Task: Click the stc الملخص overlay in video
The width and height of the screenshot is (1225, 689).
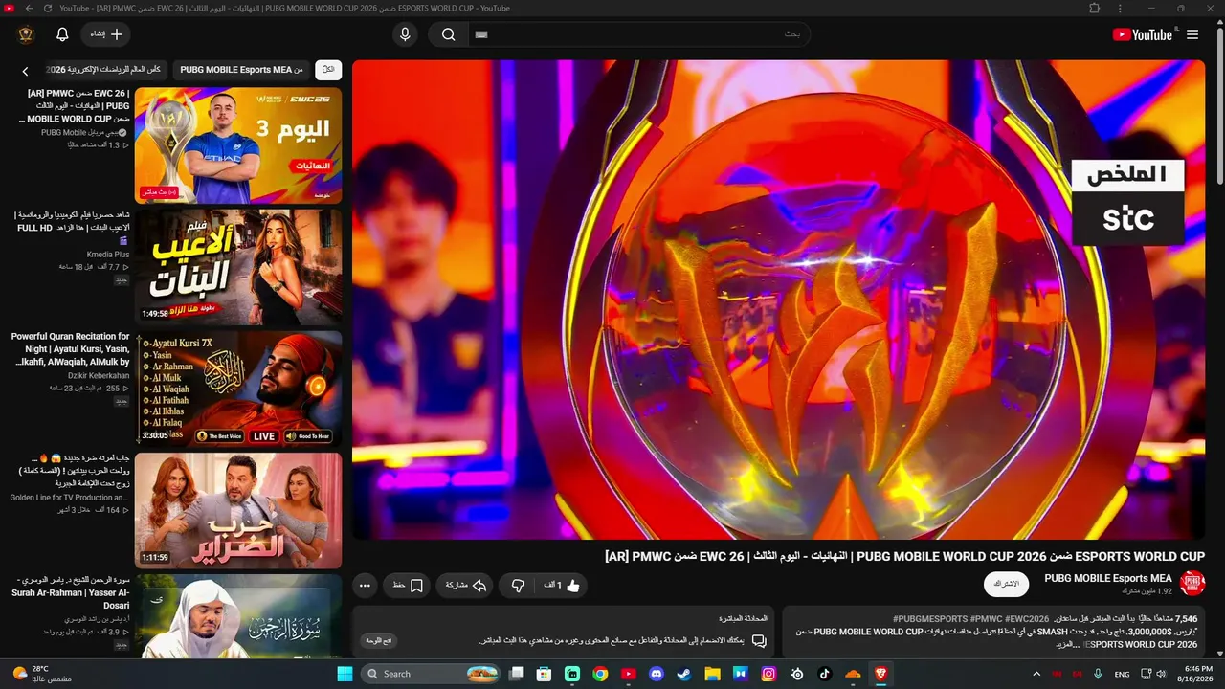Action: pyautogui.click(x=1128, y=202)
